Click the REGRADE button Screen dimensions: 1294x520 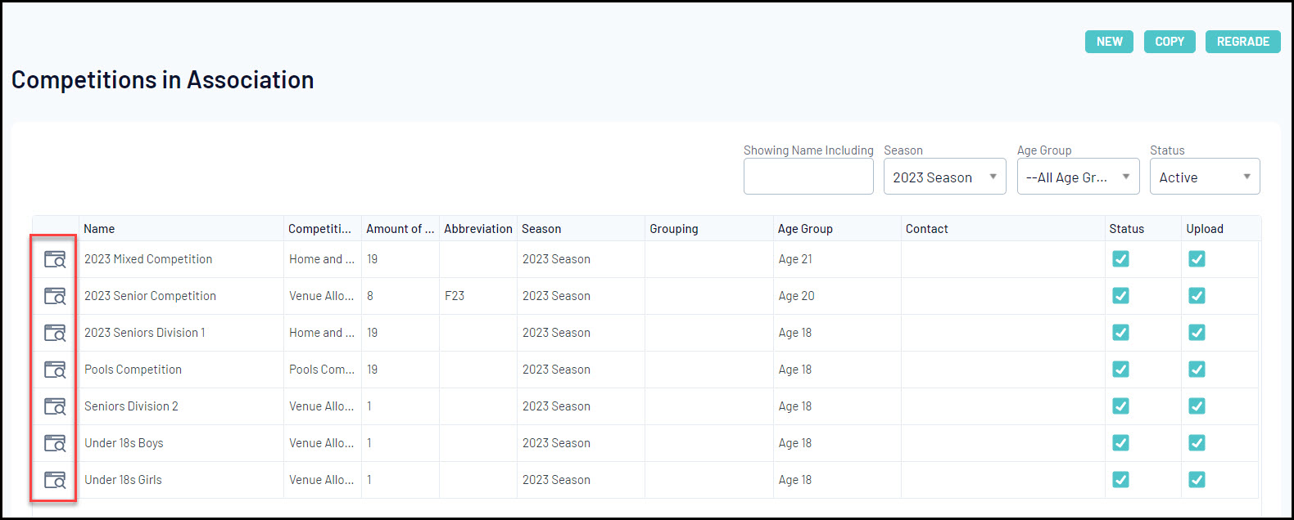point(1242,42)
